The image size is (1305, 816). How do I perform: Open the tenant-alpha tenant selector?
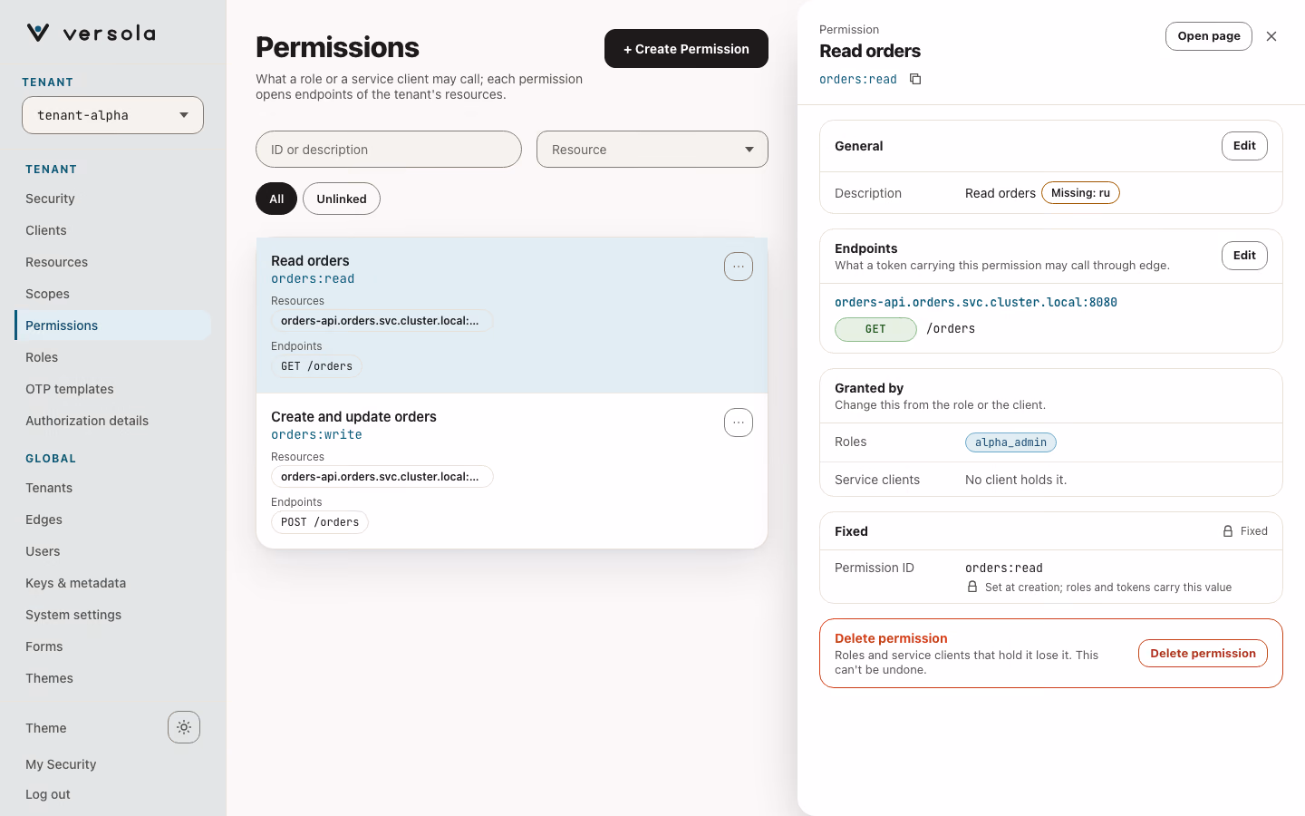tap(112, 115)
